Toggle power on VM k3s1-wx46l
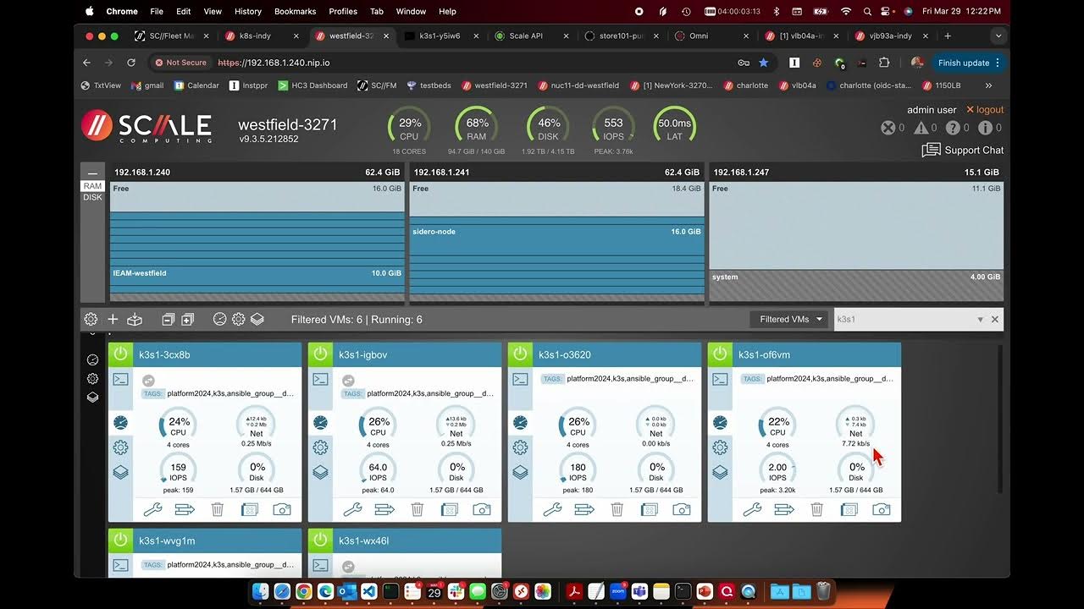Screen dimensions: 1084x609 [320, 540]
